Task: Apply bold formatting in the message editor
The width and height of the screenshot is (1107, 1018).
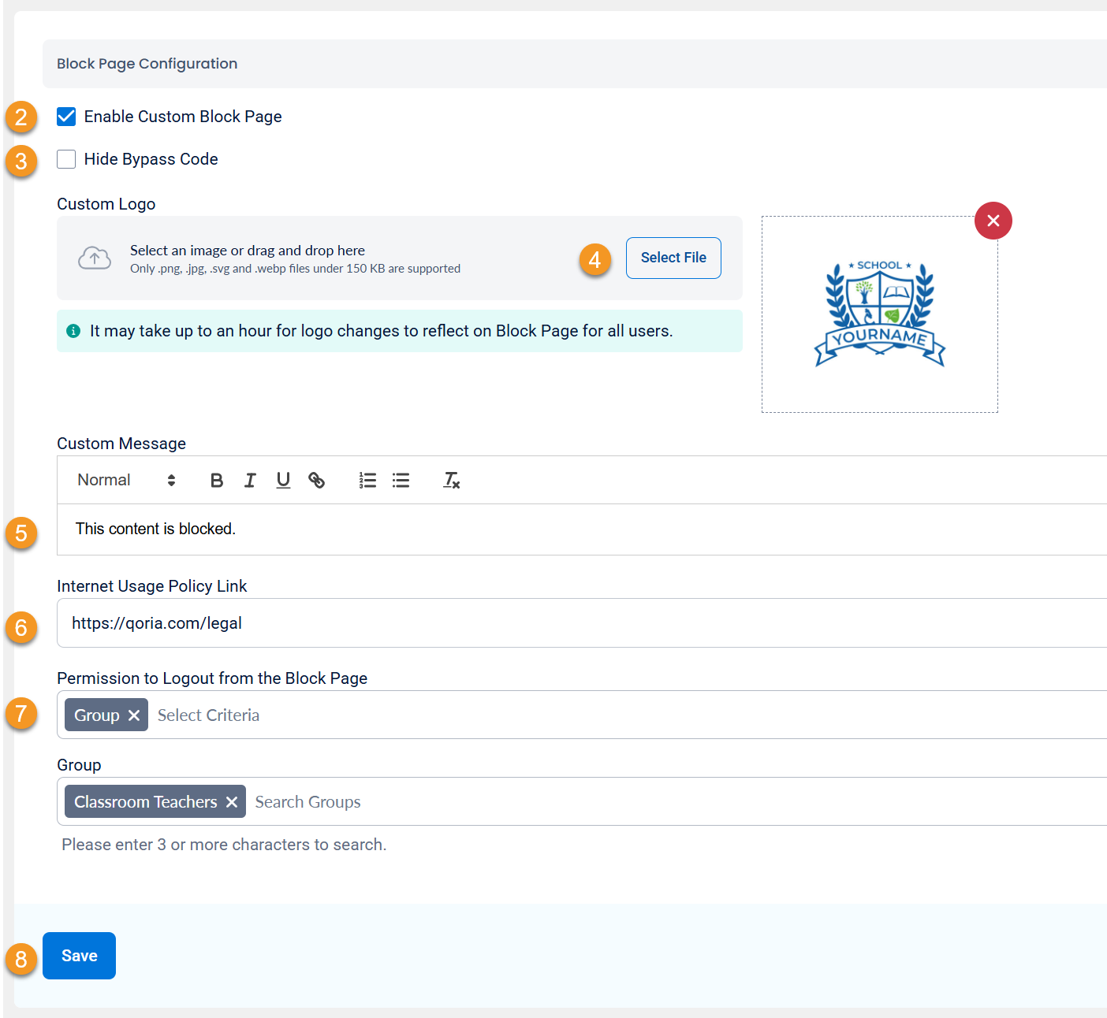Action: 217,480
